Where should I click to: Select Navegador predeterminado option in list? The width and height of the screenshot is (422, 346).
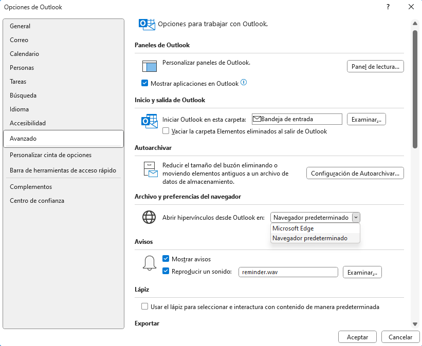310,238
